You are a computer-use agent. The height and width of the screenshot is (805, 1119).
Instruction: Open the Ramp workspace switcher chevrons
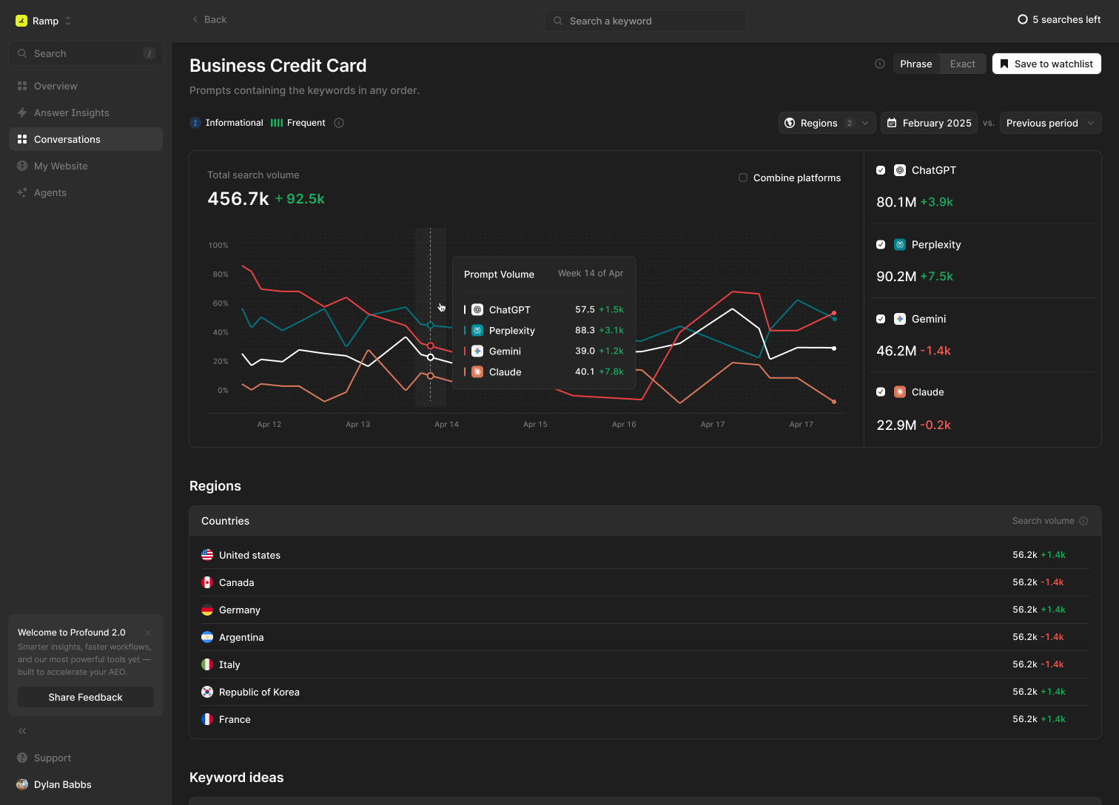68,21
